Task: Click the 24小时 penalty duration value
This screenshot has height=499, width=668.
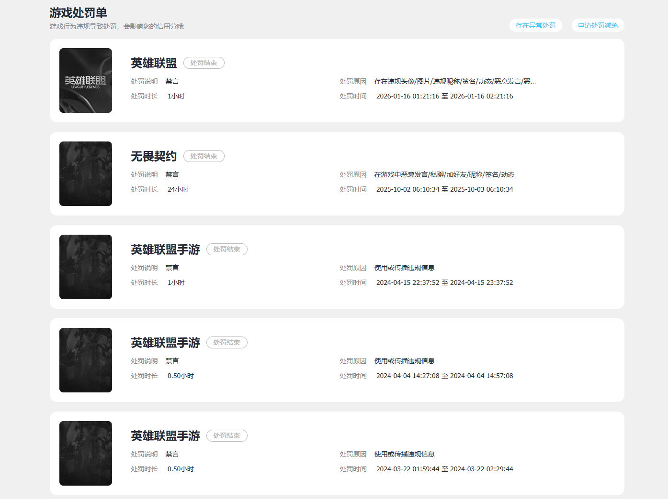Action: [178, 189]
